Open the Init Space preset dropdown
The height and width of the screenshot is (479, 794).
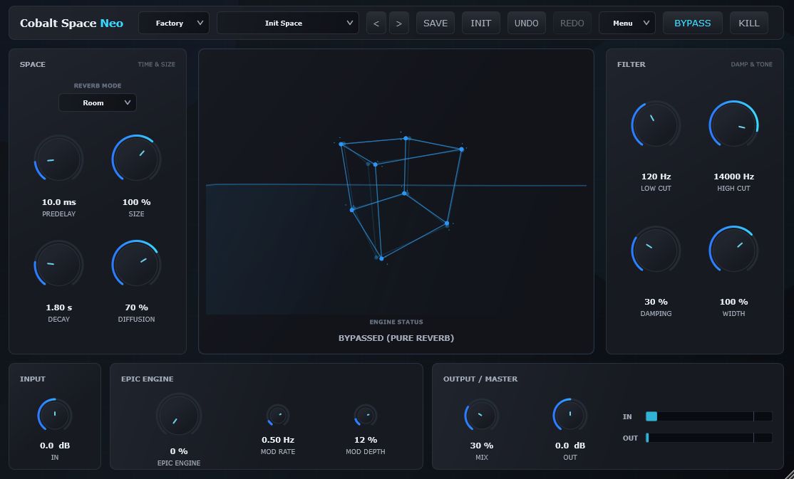tap(288, 23)
